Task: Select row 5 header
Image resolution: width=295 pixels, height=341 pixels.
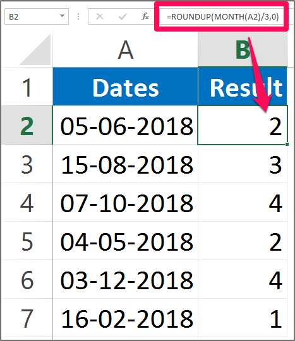Action: [x=27, y=241]
